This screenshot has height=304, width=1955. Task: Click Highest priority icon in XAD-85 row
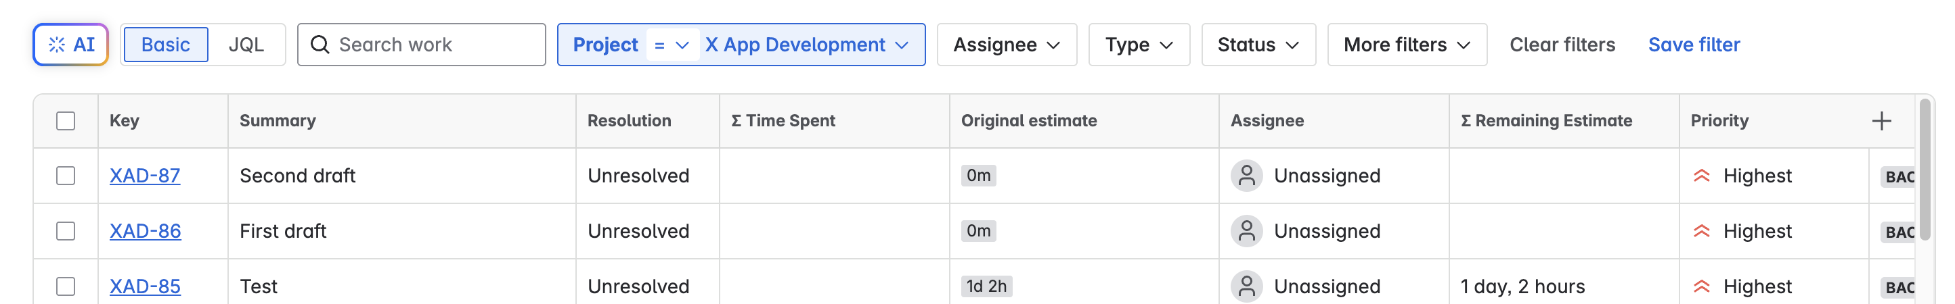click(x=1702, y=286)
